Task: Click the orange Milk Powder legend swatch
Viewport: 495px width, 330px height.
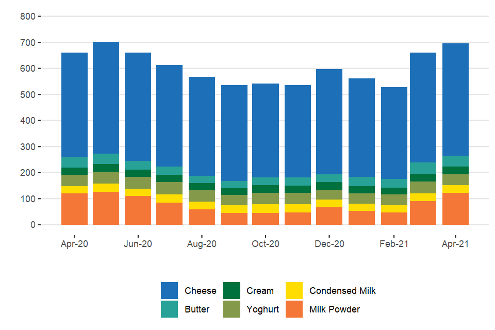Action: click(294, 309)
